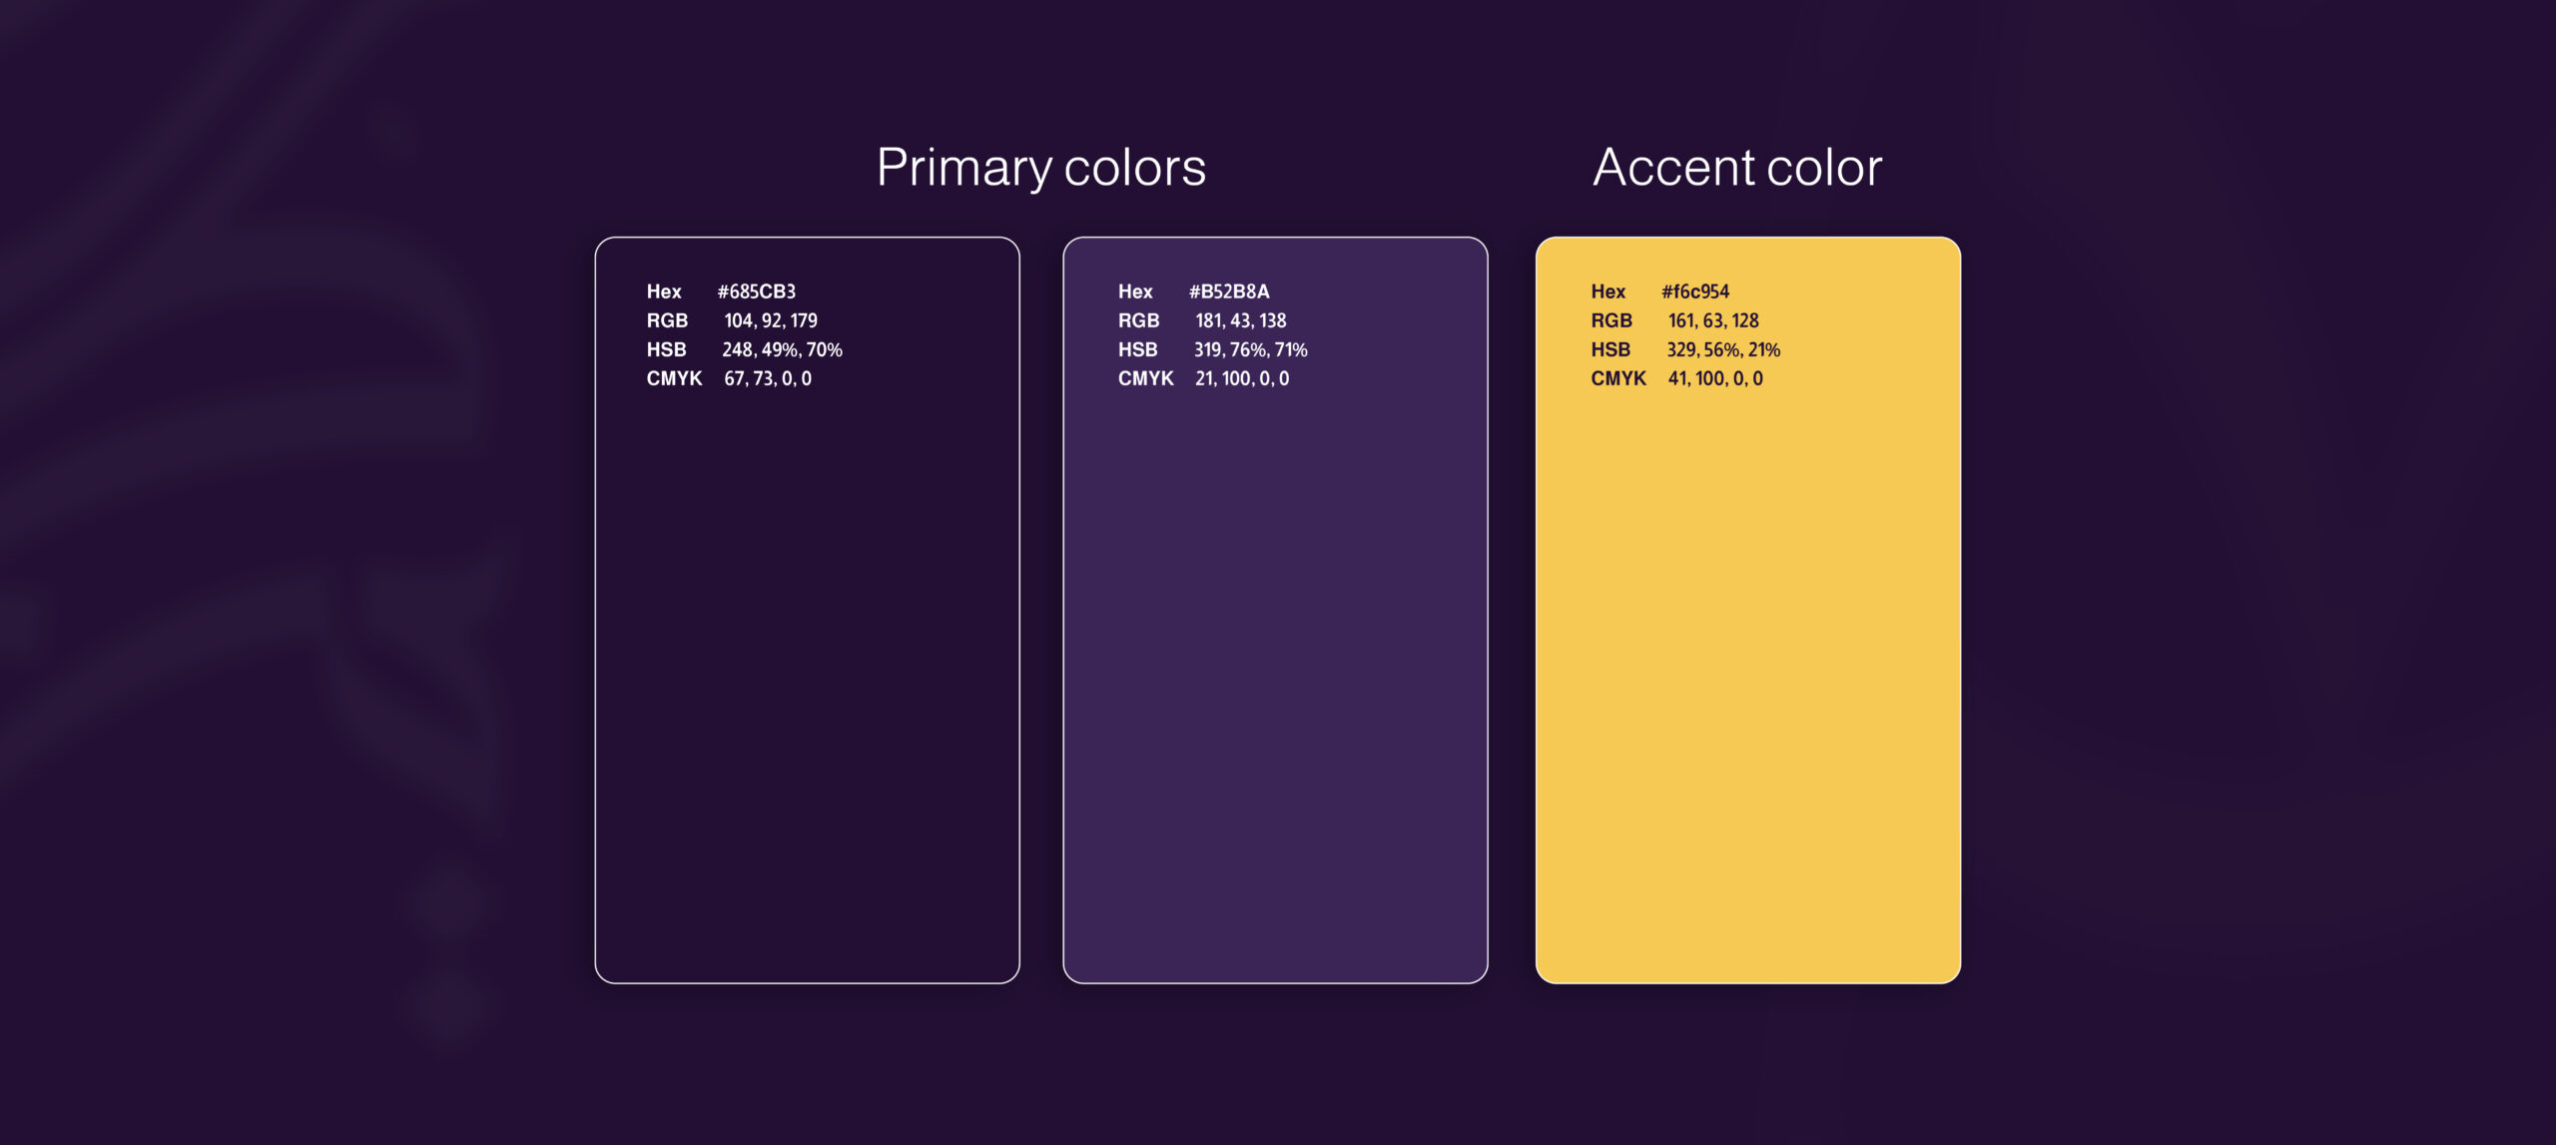This screenshot has height=1145, width=2556.
Task: Click RGB value 181, 43, 138
Action: (1240, 320)
